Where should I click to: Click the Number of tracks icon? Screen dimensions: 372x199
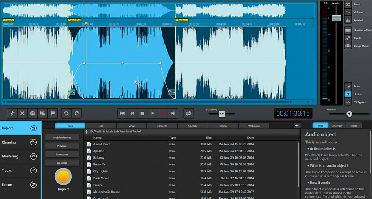[x=348, y=30]
